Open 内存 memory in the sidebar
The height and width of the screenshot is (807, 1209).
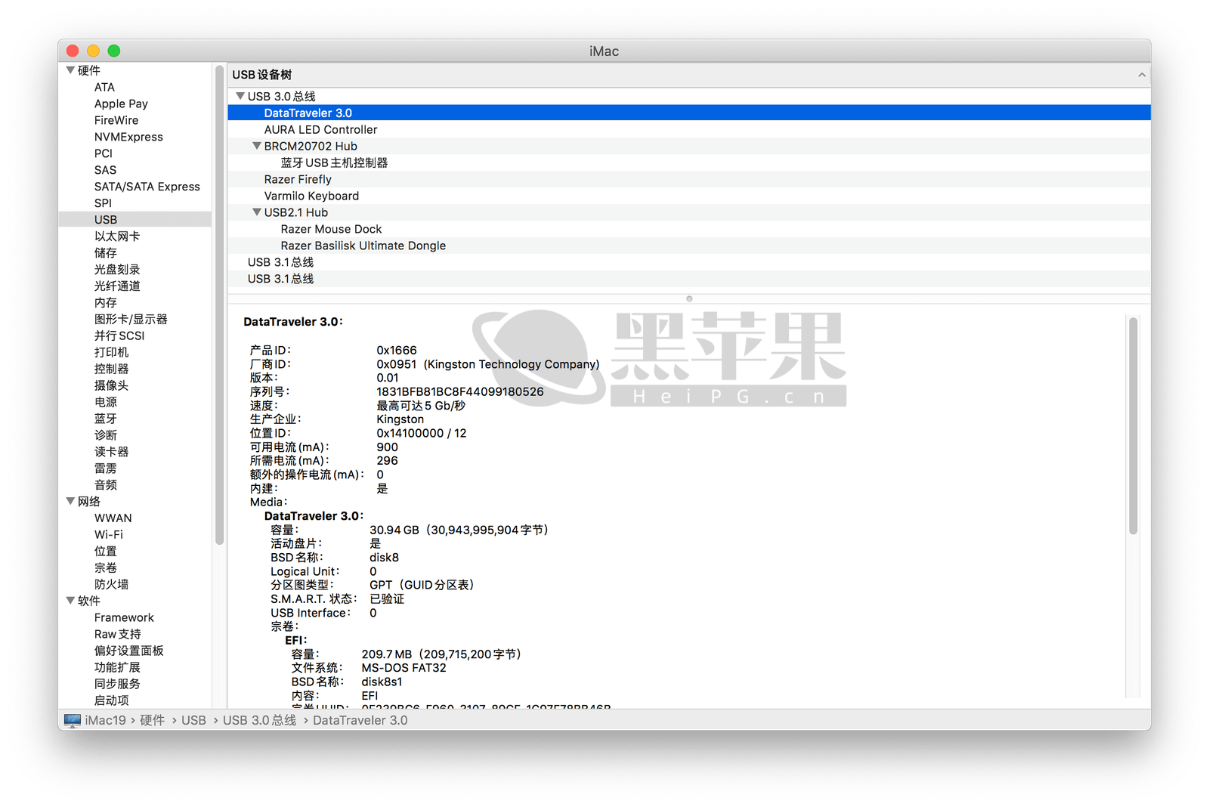click(x=106, y=303)
